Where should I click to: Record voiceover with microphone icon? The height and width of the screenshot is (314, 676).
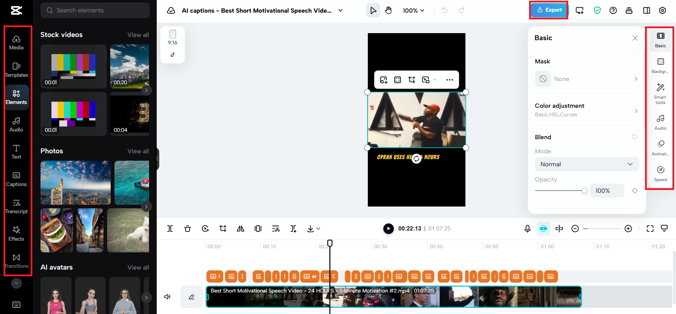[527, 229]
